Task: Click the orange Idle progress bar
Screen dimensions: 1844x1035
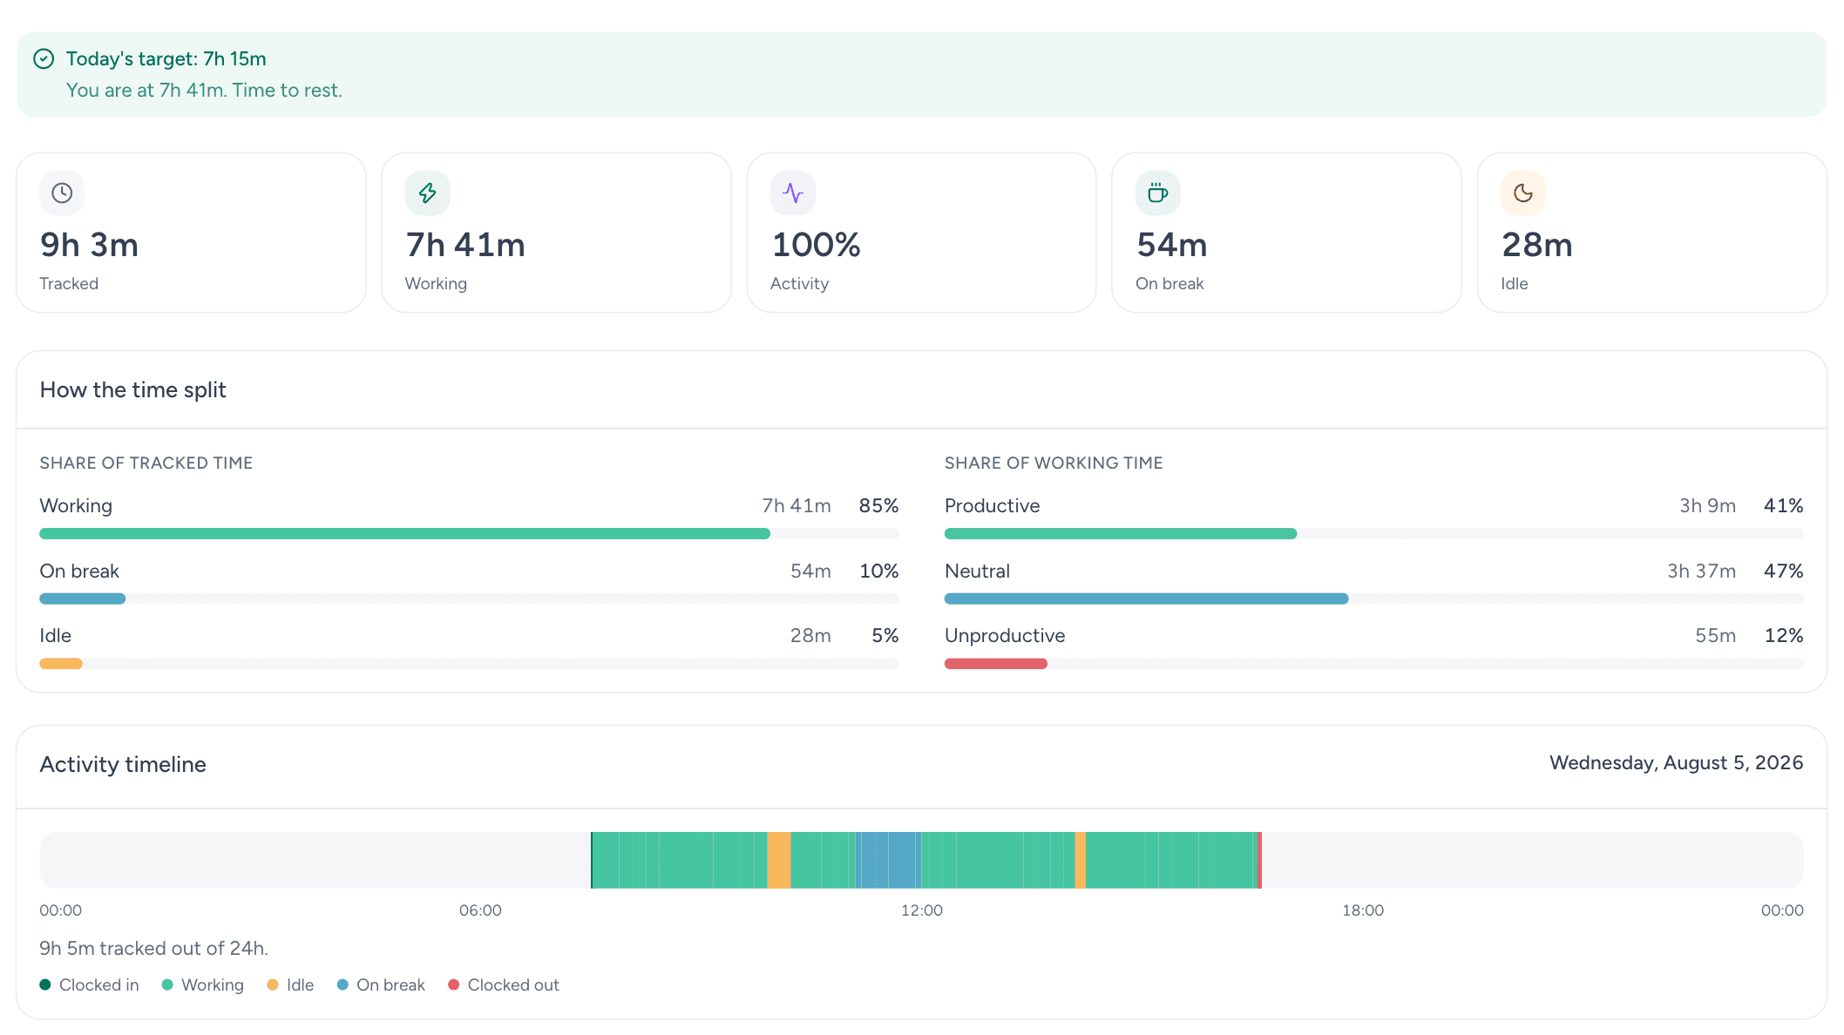Action: pyautogui.click(x=61, y=664)
